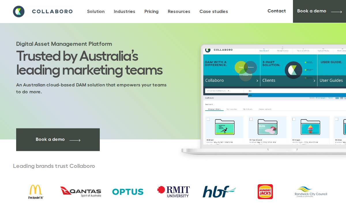Go to the Pricing page
The width and height of the screenshot is (346, 216).
pos(151,12)
